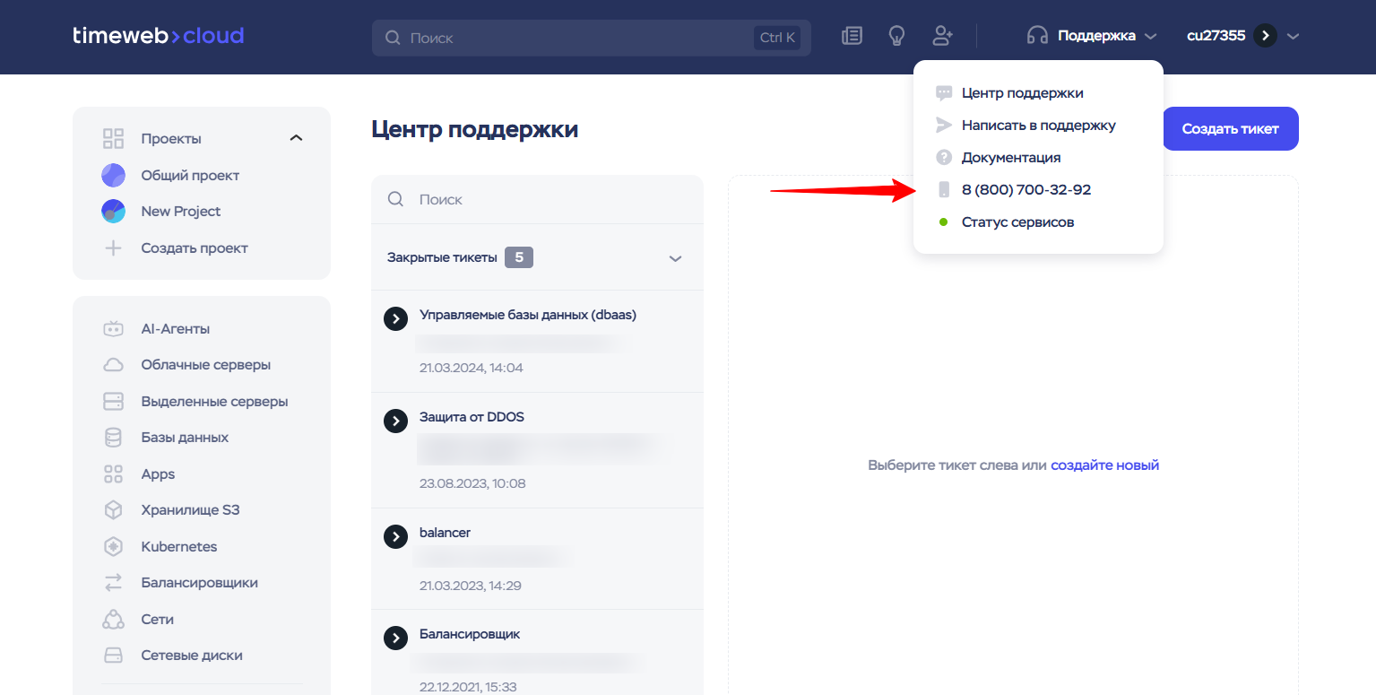
Task: Click the Создать тикет button
Action: click(x=1230, y=129)
